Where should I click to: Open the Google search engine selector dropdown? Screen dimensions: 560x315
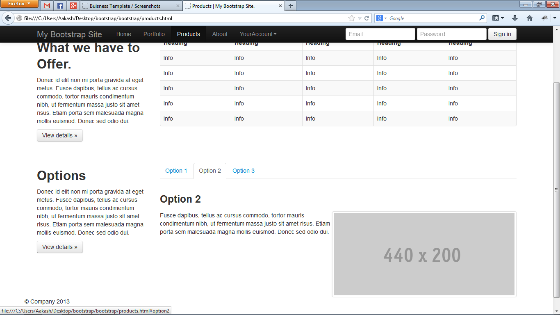pyautogui.click(x=386, y=18)
